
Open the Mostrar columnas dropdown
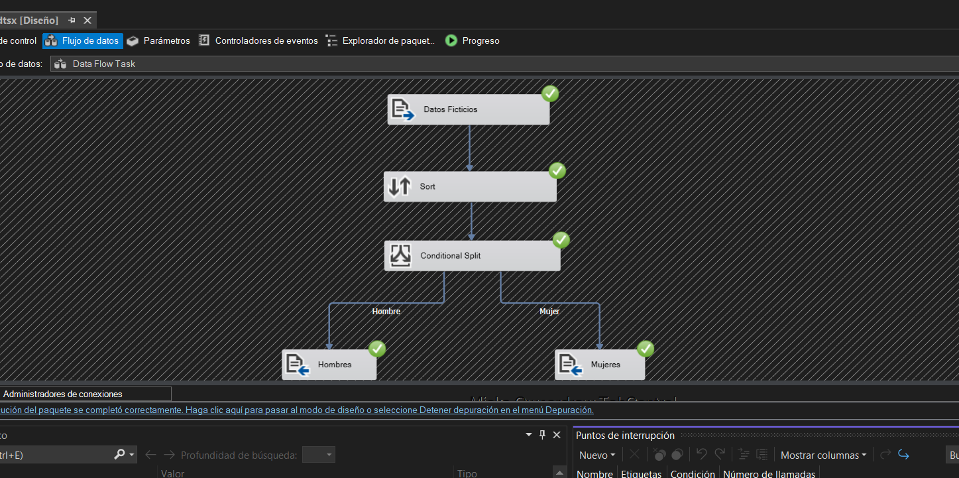[823, 455]
